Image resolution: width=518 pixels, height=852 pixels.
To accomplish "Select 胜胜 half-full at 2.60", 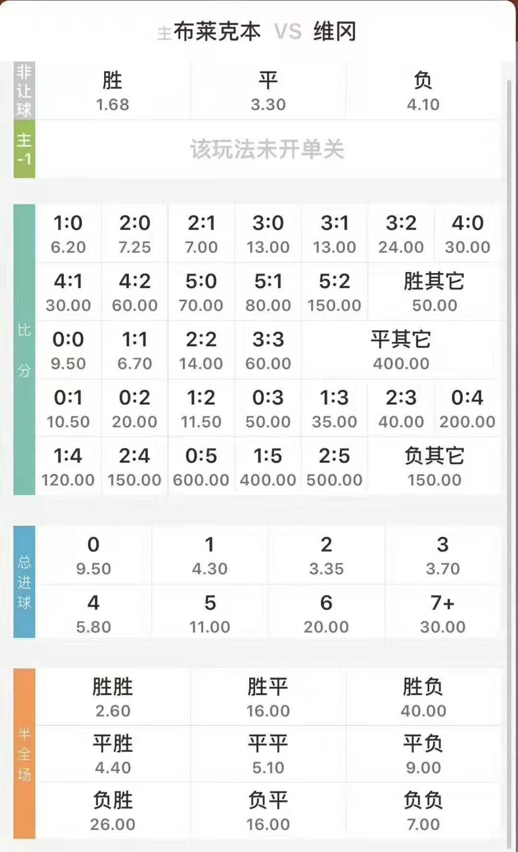I will pyautogui.click(x=113, y=697).
